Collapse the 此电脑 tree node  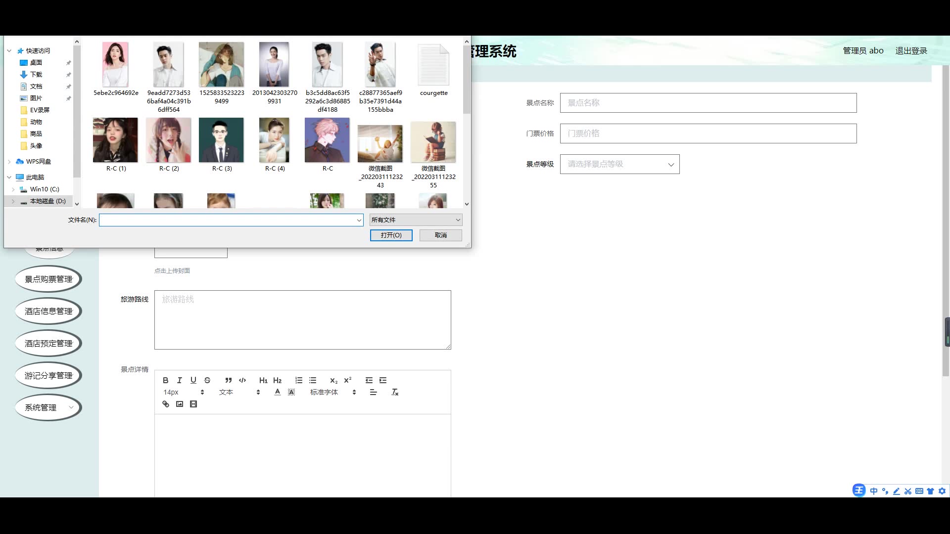(9, 177)
